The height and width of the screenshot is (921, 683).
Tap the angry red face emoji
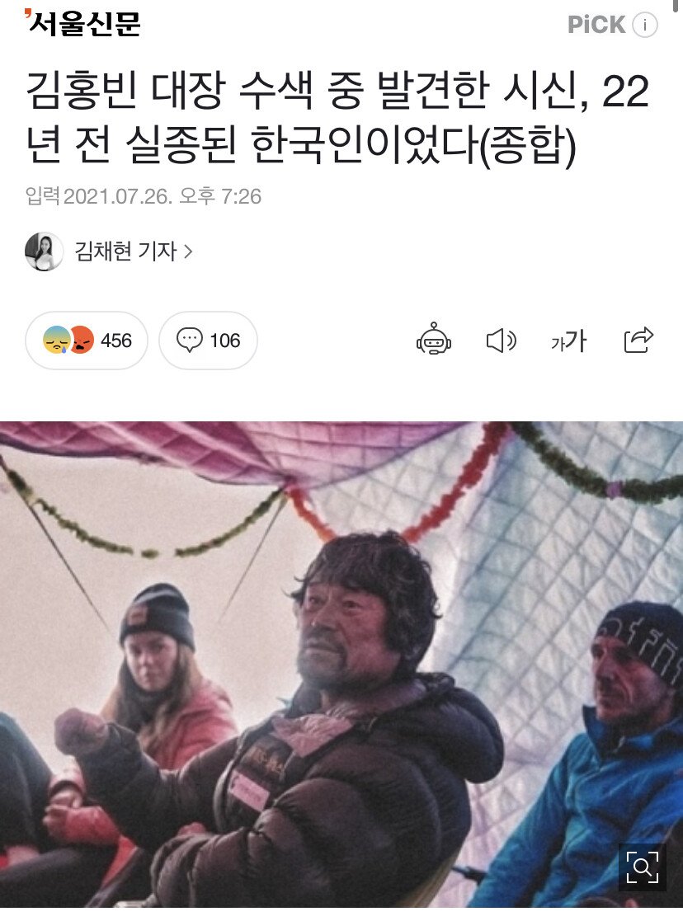pos(82,340)
